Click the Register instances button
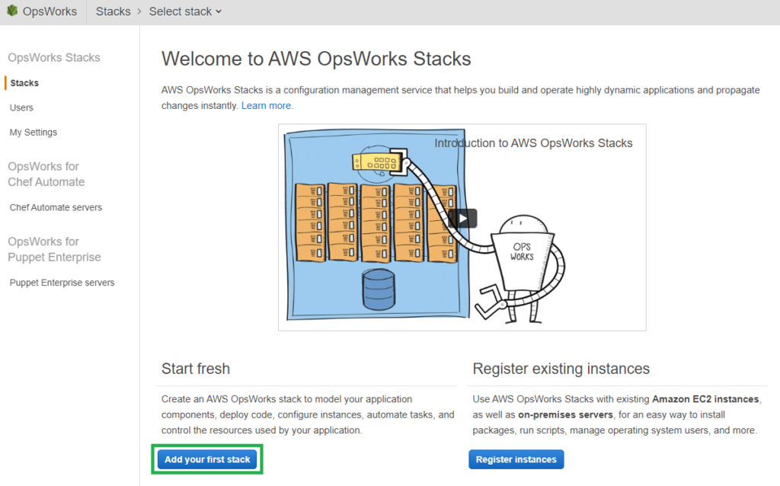This screenshot has height=486, width=780. [516, 459]
